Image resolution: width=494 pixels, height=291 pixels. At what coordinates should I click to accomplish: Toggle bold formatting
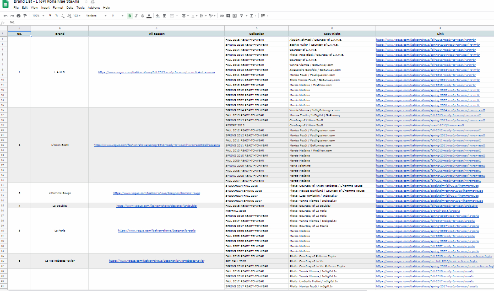(x=130, y=16)
